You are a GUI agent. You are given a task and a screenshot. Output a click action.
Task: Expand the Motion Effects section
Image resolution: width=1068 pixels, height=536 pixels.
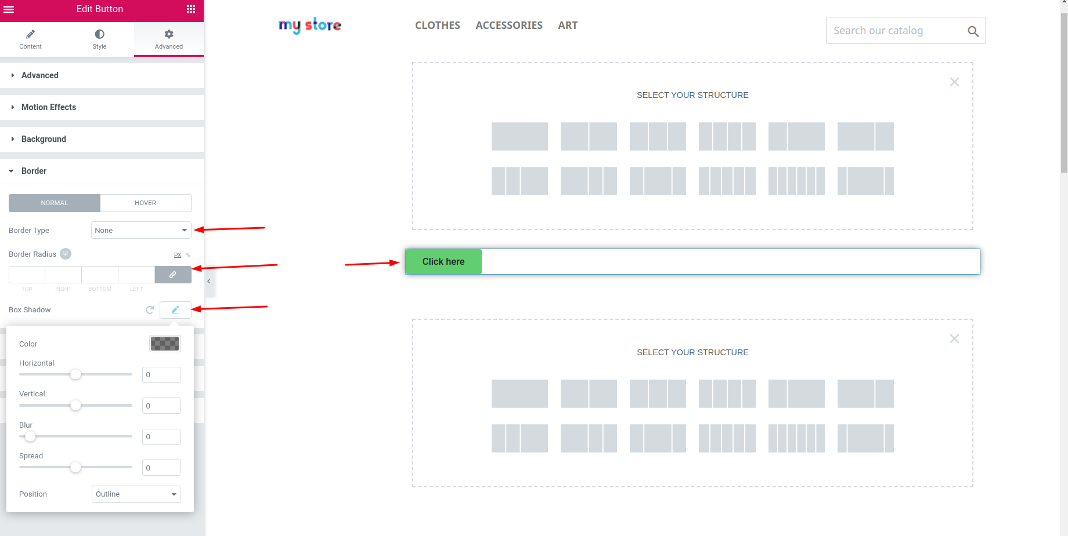coord(102,107)
